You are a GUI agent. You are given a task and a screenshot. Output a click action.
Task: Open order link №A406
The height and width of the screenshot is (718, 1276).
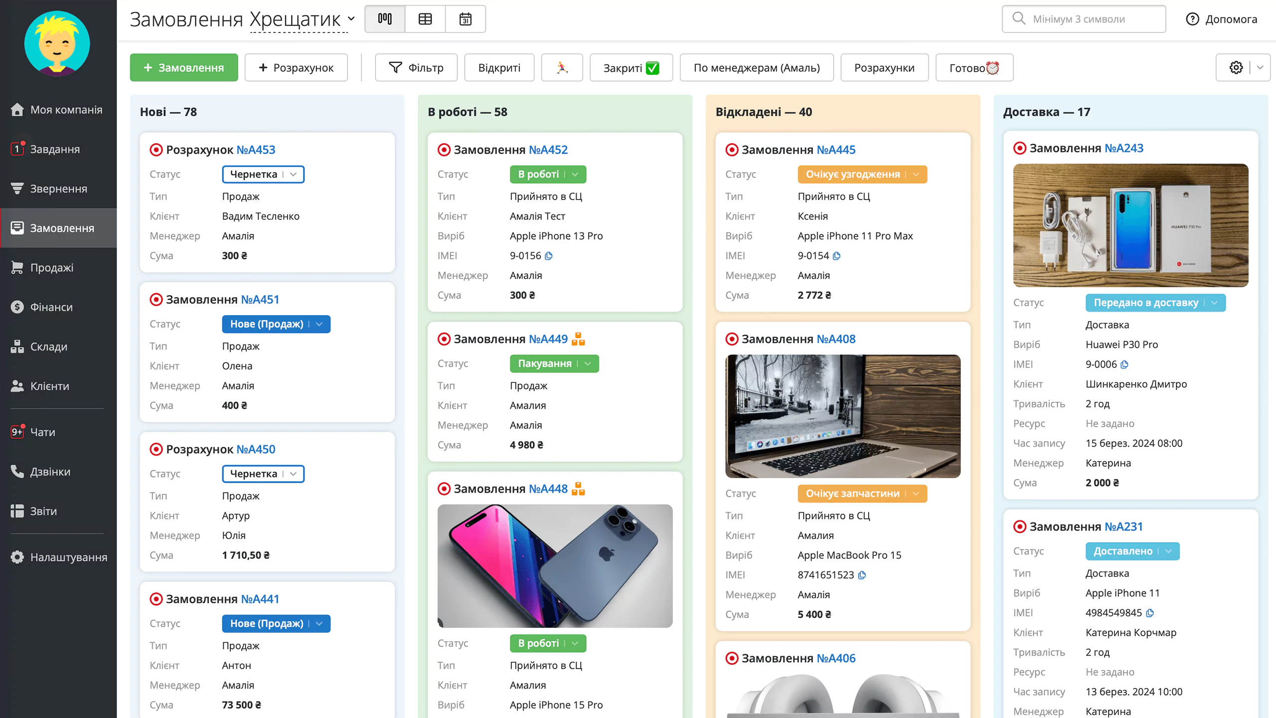point(836,658)
